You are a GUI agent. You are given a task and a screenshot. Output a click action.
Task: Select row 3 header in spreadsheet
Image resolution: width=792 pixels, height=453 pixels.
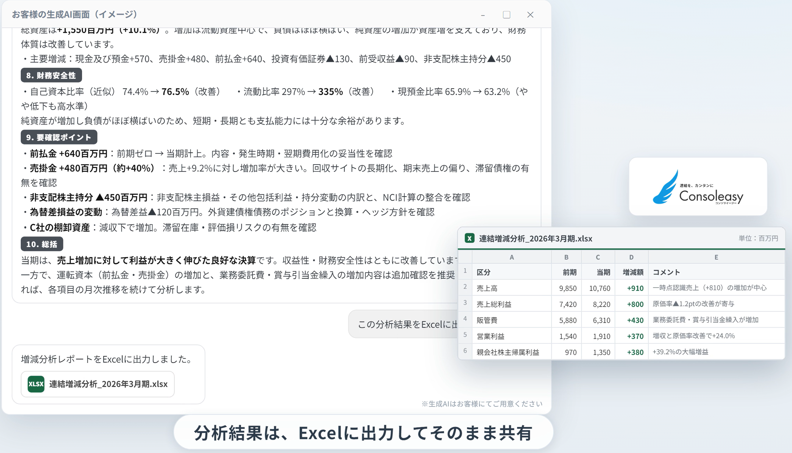coord(465,303)
